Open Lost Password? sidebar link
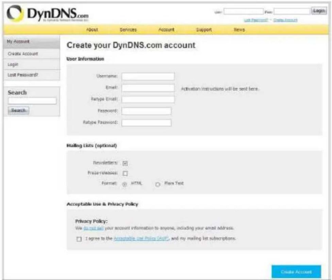The image size is (332, 280). (x=32, y=75)
